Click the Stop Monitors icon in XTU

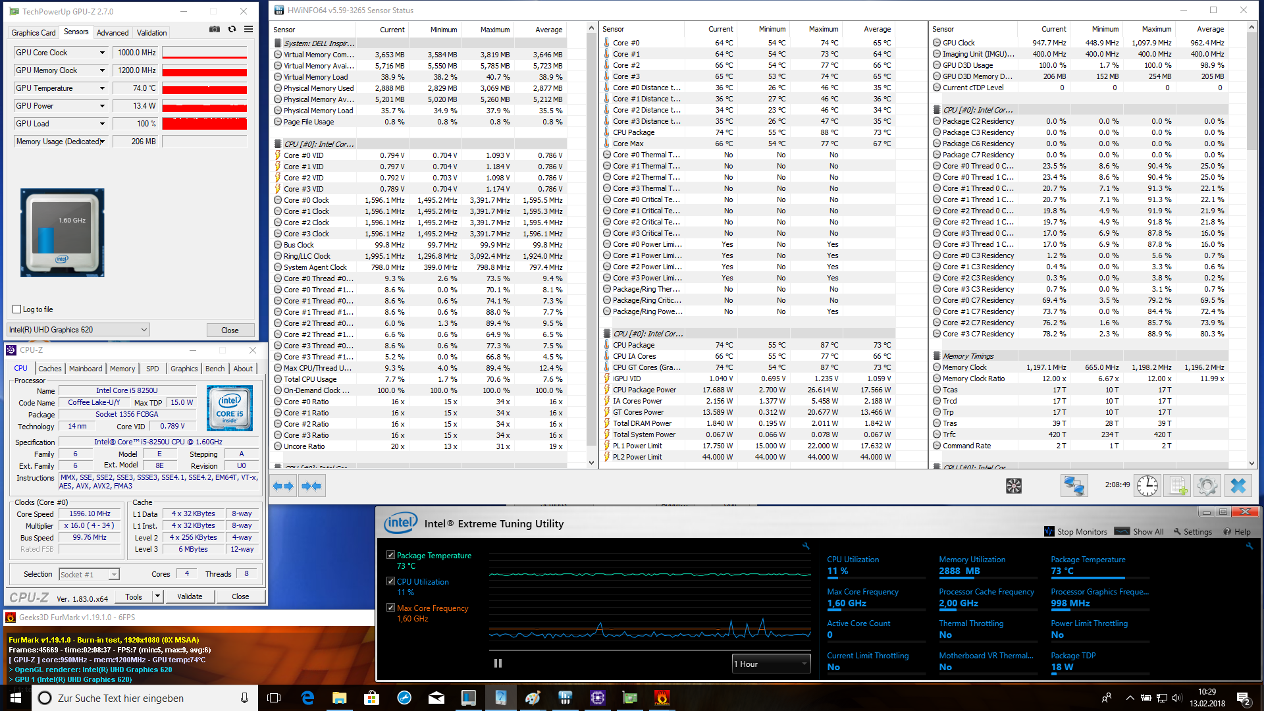(1049, 531)
